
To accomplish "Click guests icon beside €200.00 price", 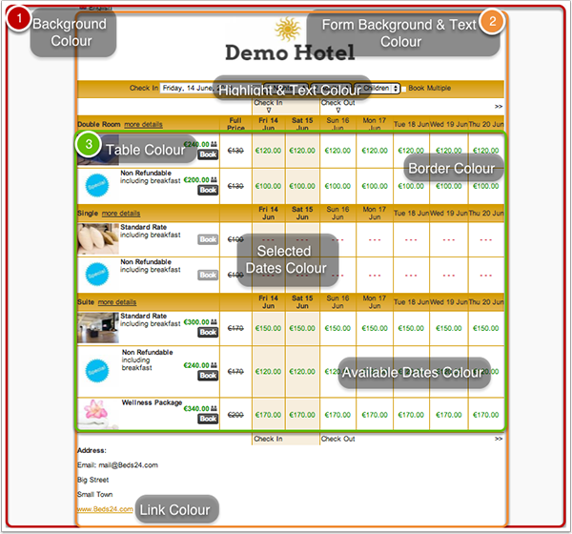I will click(214, 179).
